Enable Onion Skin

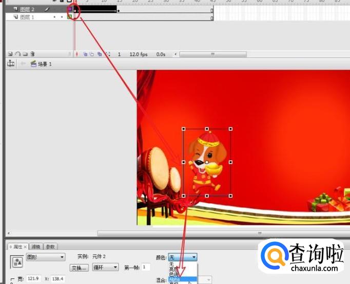85,54
